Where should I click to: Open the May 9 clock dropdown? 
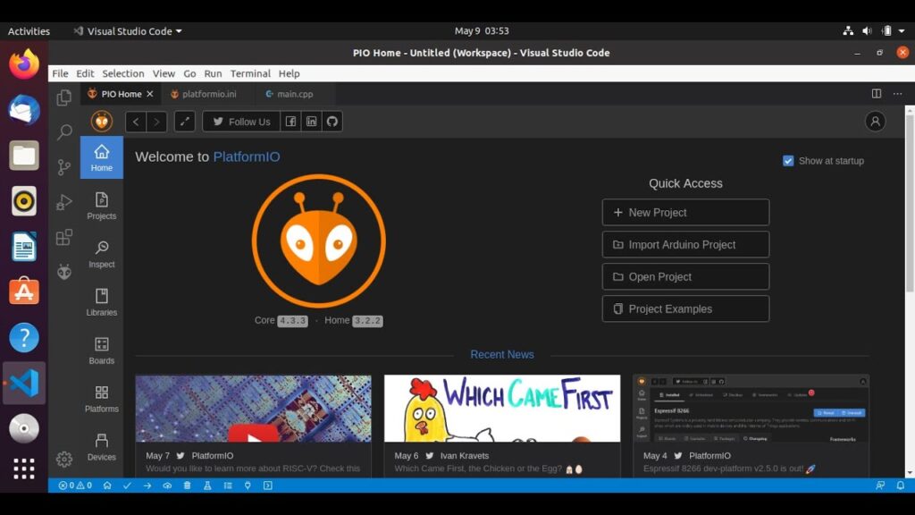pyautogui.click(x=483, y=30)
